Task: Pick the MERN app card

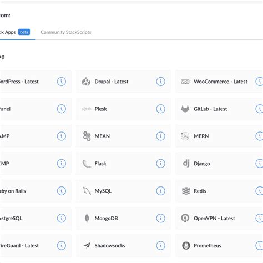Action: coord(219,136)
